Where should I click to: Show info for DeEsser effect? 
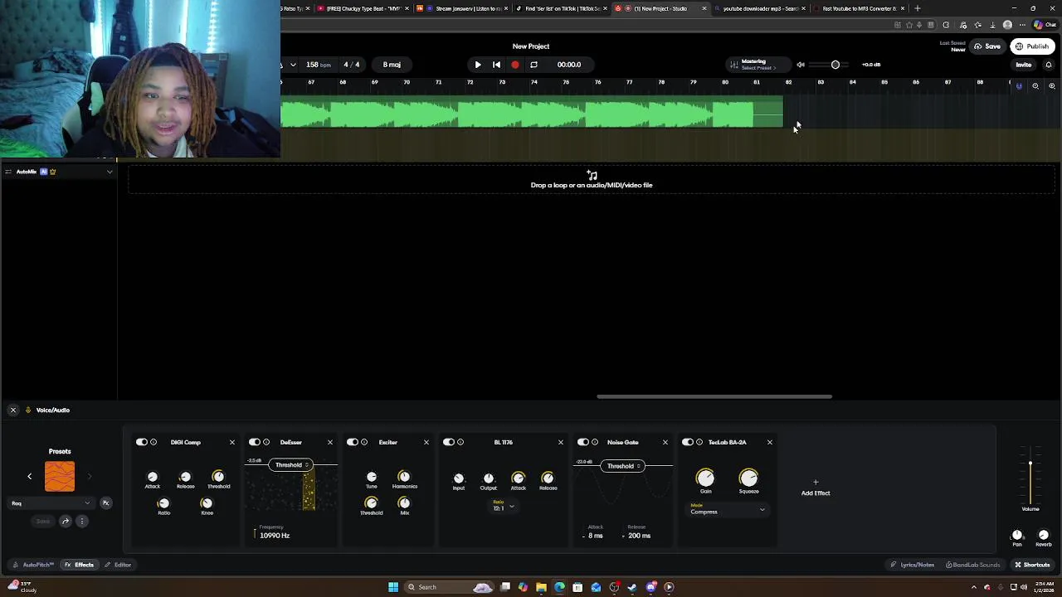[266, 443]
